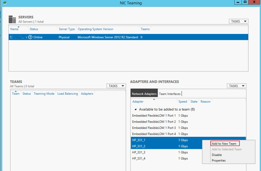261x171 pixels.
Task: Sort adapters by the Adapter column
Action: (138, 101)
